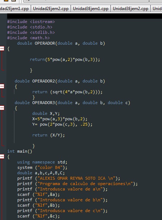Click the black highlighted line above #include <iostream>
This screenshot has height=220, width=162.
click(x=84, y=16)
